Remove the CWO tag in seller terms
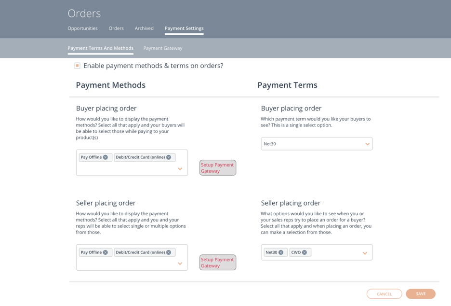The height and width of the screenshot is (306, 451). point(305,252)
